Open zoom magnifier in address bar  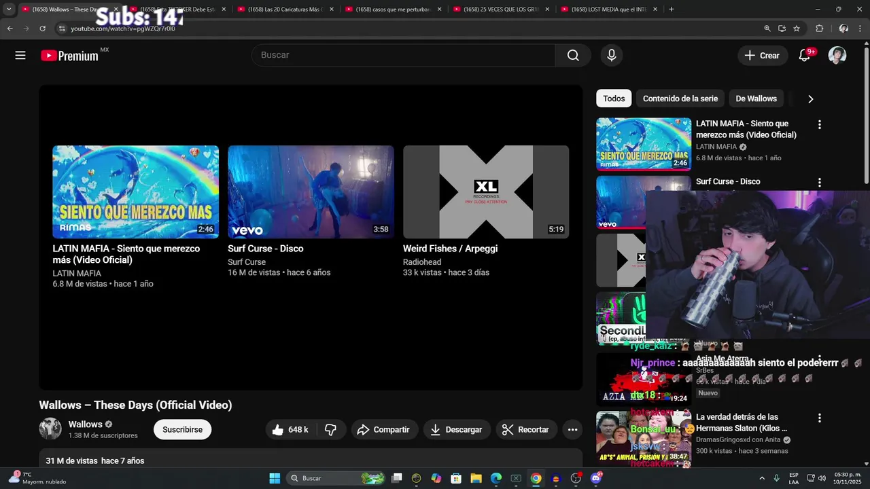(x=767, y=29)
